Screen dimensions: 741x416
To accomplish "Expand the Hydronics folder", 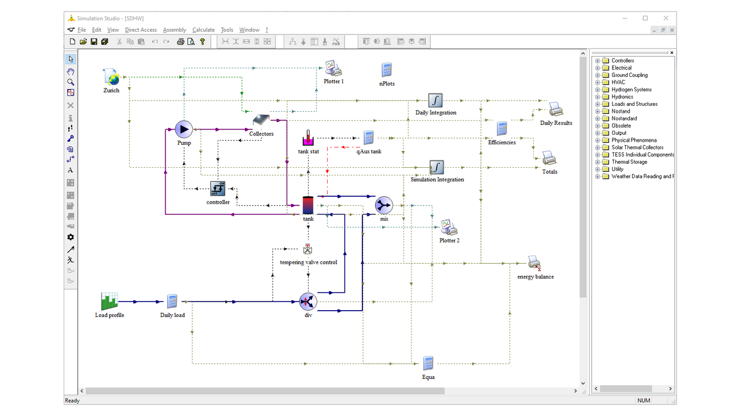I will point(597,97).
